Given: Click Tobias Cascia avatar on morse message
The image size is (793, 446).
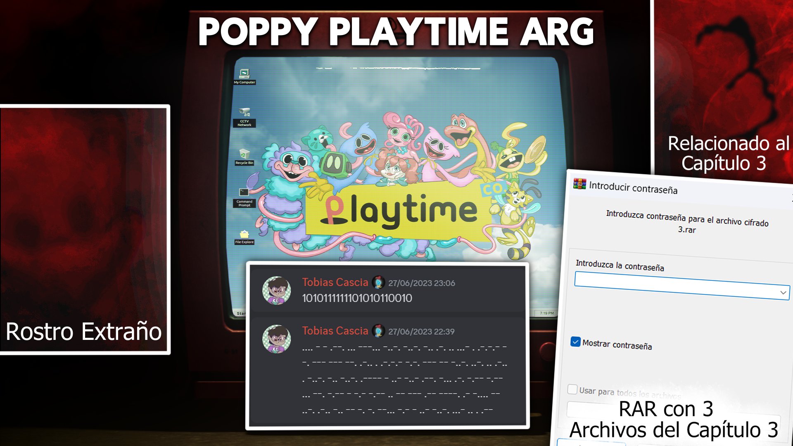Looking at the screenshot, I should coord(277,339).
